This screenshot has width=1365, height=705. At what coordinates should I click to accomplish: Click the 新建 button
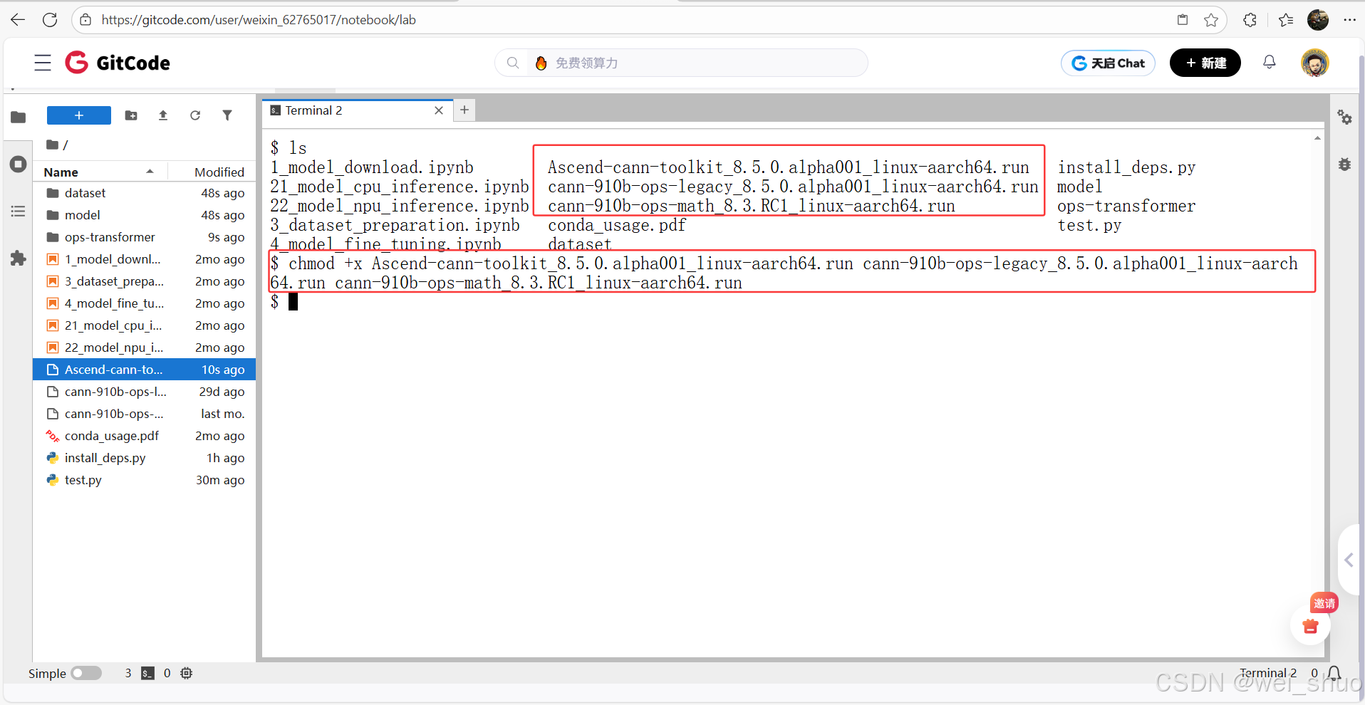(x=1205, y=63)
